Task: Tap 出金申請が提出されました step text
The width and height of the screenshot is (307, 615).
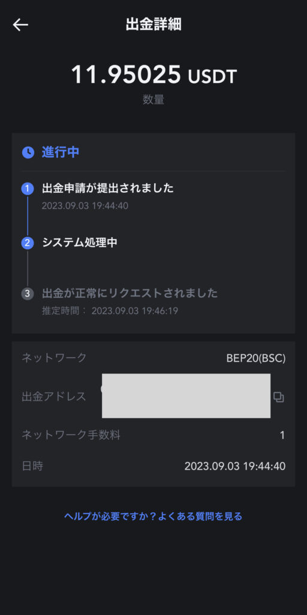Action: click(108, 188)
